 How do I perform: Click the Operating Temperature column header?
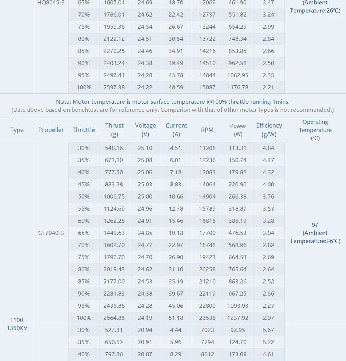tap(315, 130)
